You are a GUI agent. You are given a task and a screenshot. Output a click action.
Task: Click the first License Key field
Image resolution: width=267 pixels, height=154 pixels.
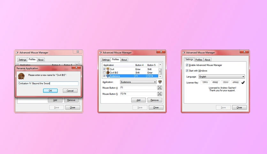[x=205, y=82]
